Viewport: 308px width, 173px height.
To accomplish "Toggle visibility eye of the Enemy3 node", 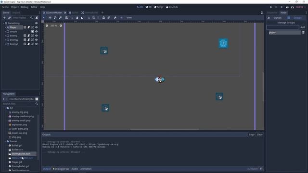I will [37, 44].
